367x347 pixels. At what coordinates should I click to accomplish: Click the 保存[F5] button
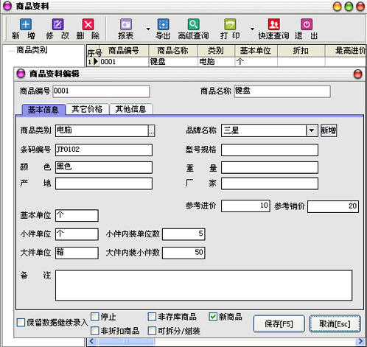pyautogui.click(x=279, y=324)
